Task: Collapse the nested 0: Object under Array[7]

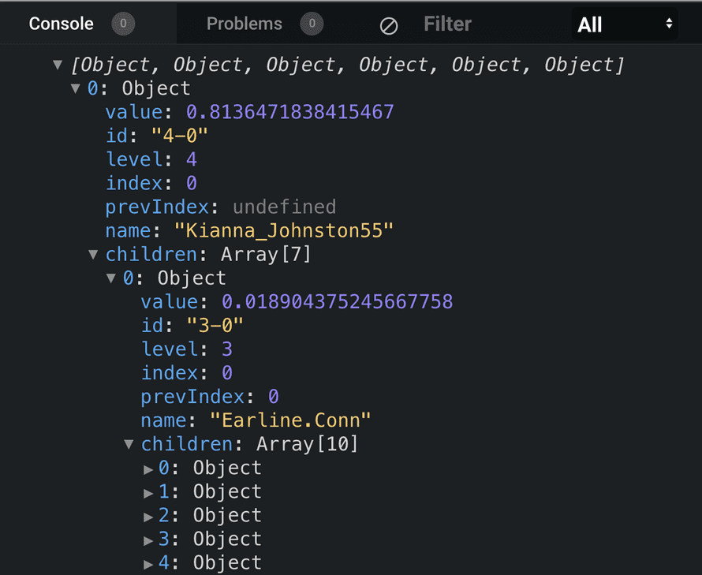Action: tap(111, 278)
